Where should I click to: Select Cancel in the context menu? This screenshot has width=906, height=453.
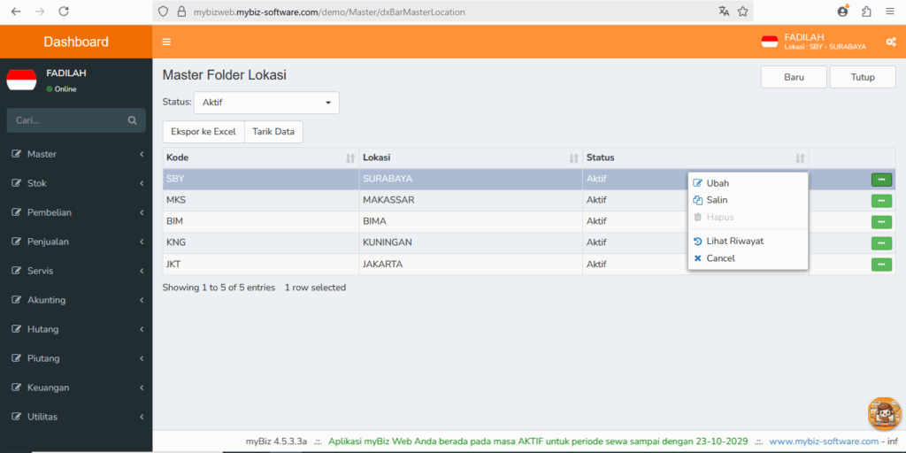[x=748, y=258]
